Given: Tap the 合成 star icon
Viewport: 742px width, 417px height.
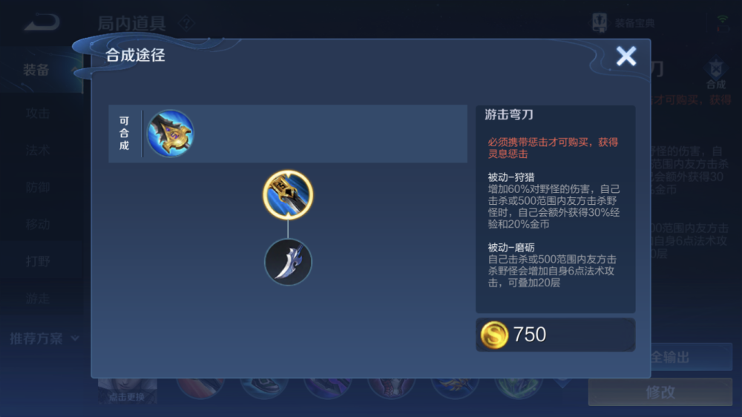Looking at the screenshot, I should 716,70.
